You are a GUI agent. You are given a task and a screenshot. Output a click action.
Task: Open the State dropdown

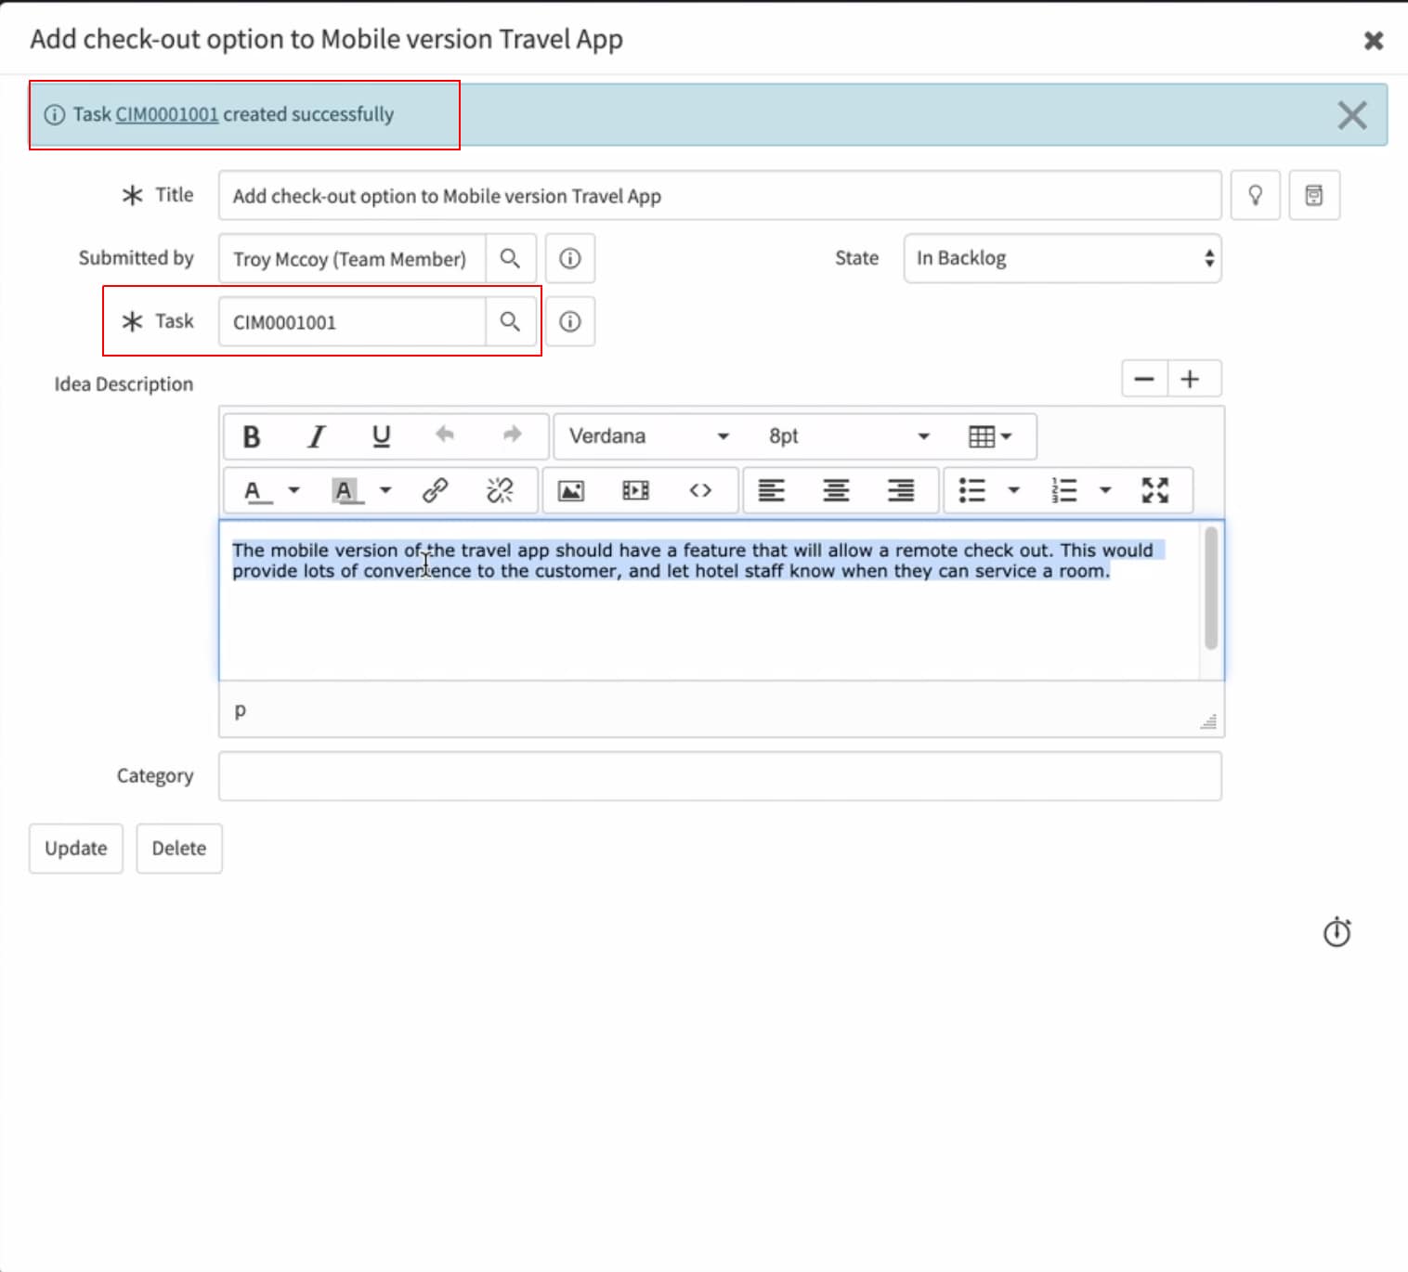tap(1062, 258)
